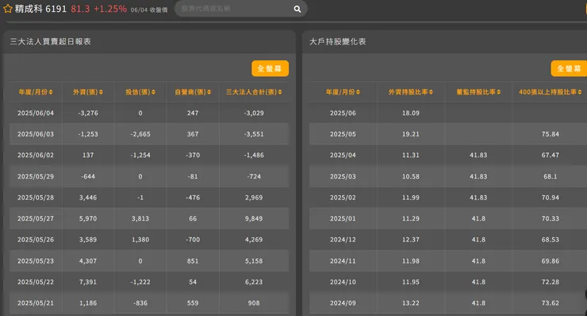Screen dimensions: 587x316
Task: Select the 2025/05 month row
Action: 448,134
